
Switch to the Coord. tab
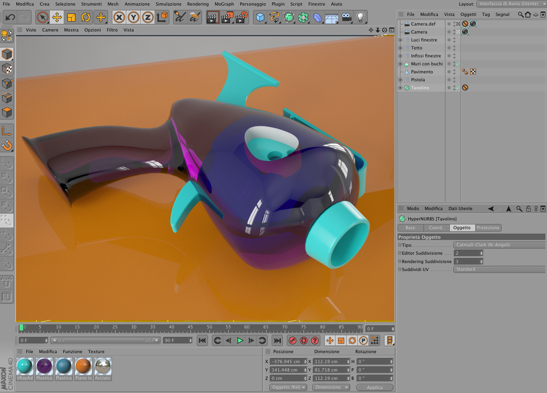[x=436, y=228]
